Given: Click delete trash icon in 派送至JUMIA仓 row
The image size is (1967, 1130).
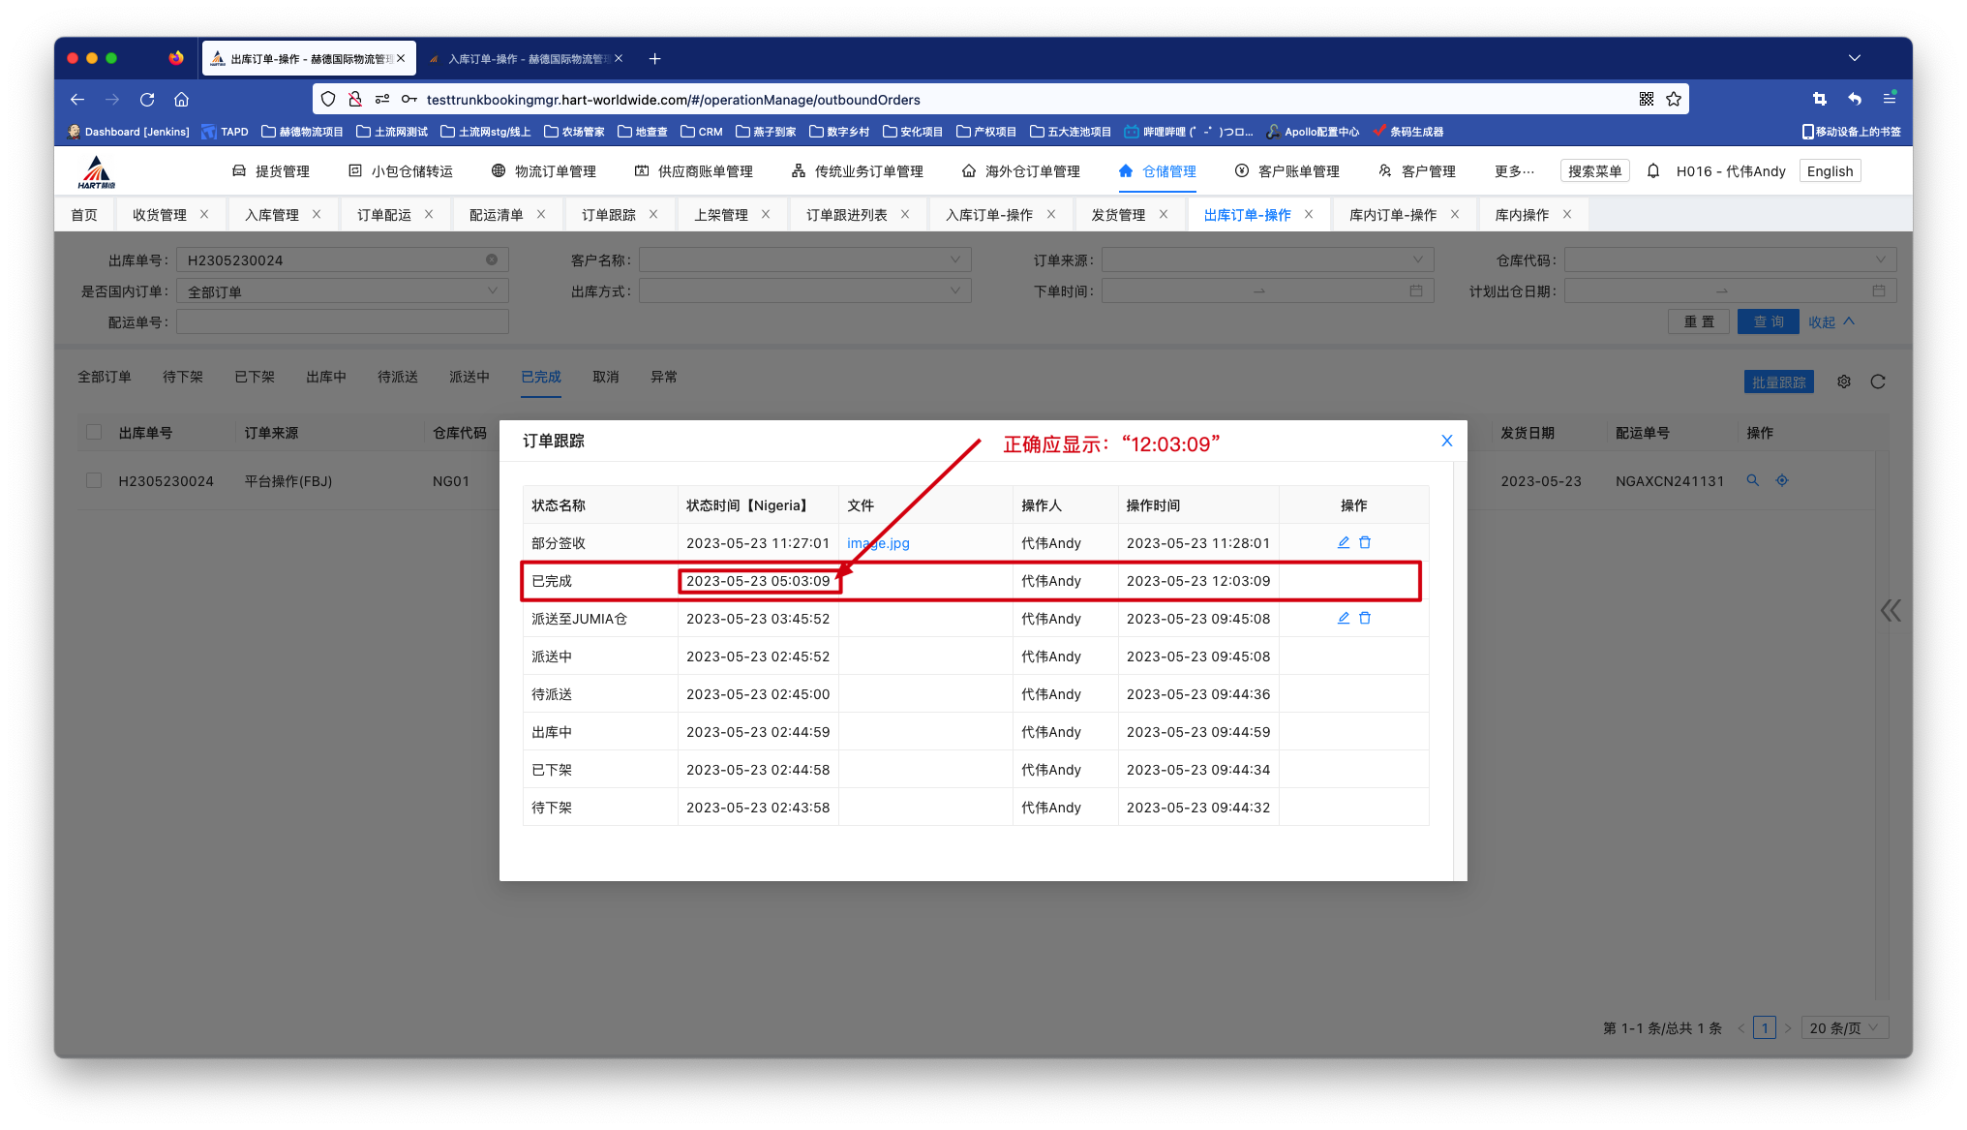Looking at the screenshot, I should coord(1365,618).
